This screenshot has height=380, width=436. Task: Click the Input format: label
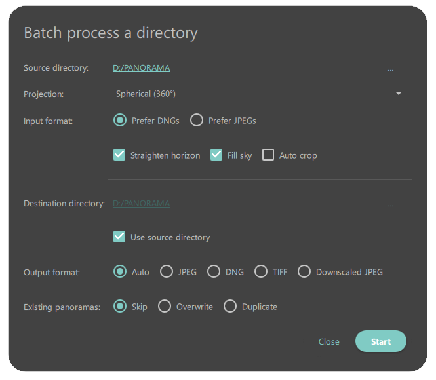point(48,121)
